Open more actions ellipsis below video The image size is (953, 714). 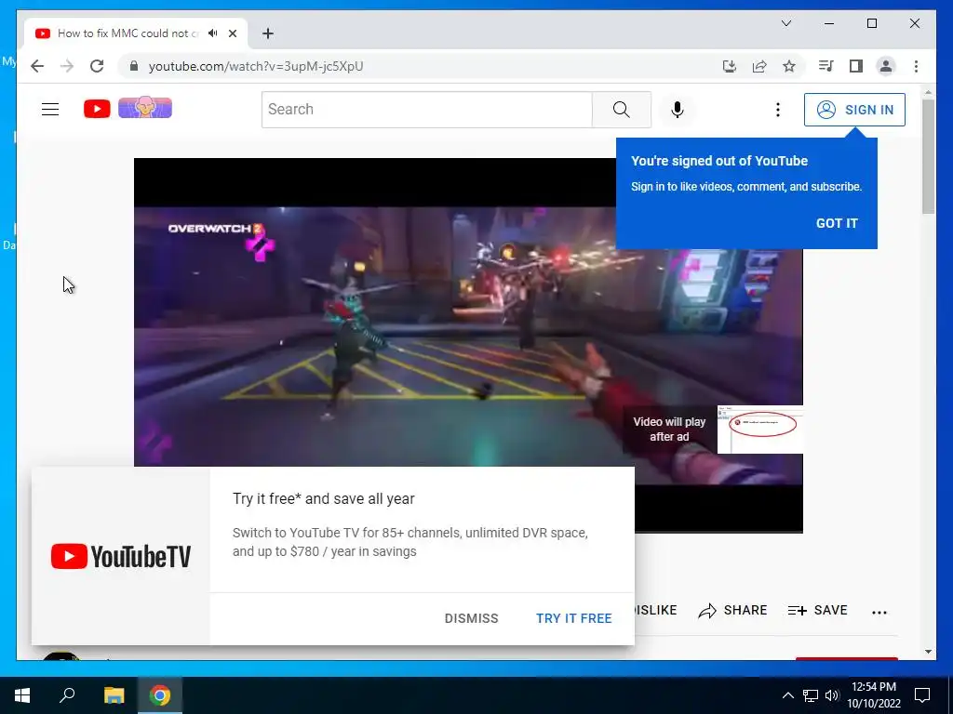879,612
